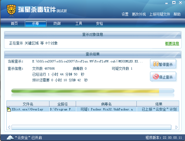Click 可疑: Packer.Win32.UnkPacker.a virus name cell
The height and width of the screenshot is (141, 185).
pyautogui.click(x=106, y=109)
